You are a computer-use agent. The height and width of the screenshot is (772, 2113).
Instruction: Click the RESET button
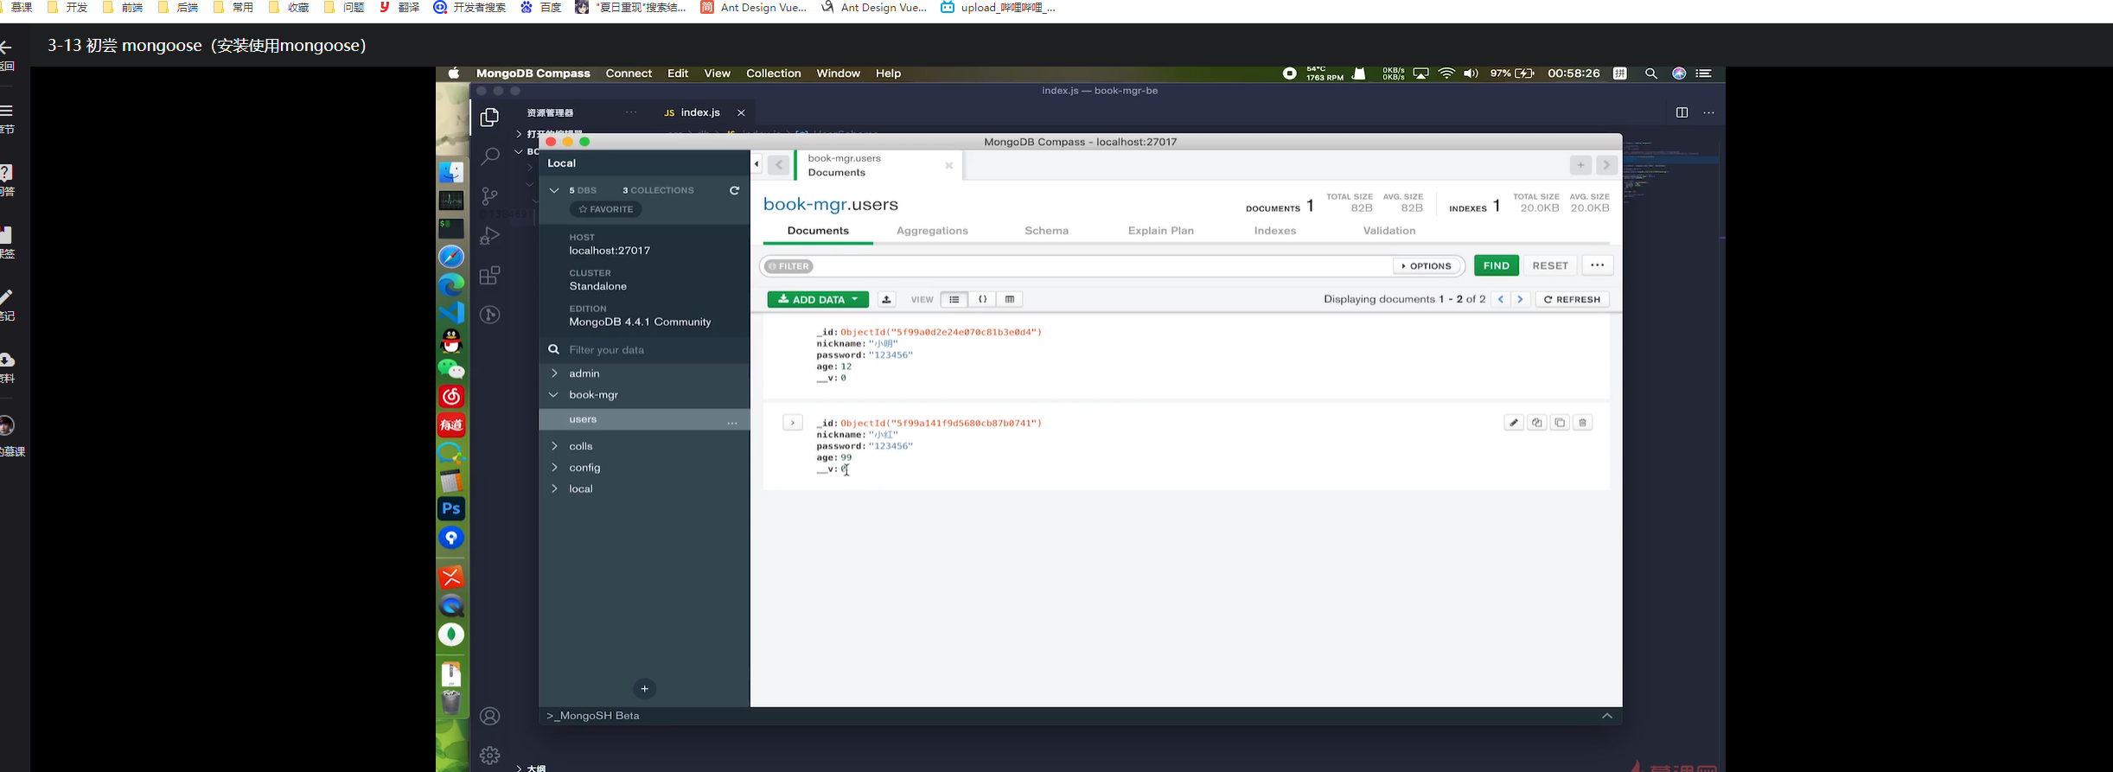[1550, 266]
